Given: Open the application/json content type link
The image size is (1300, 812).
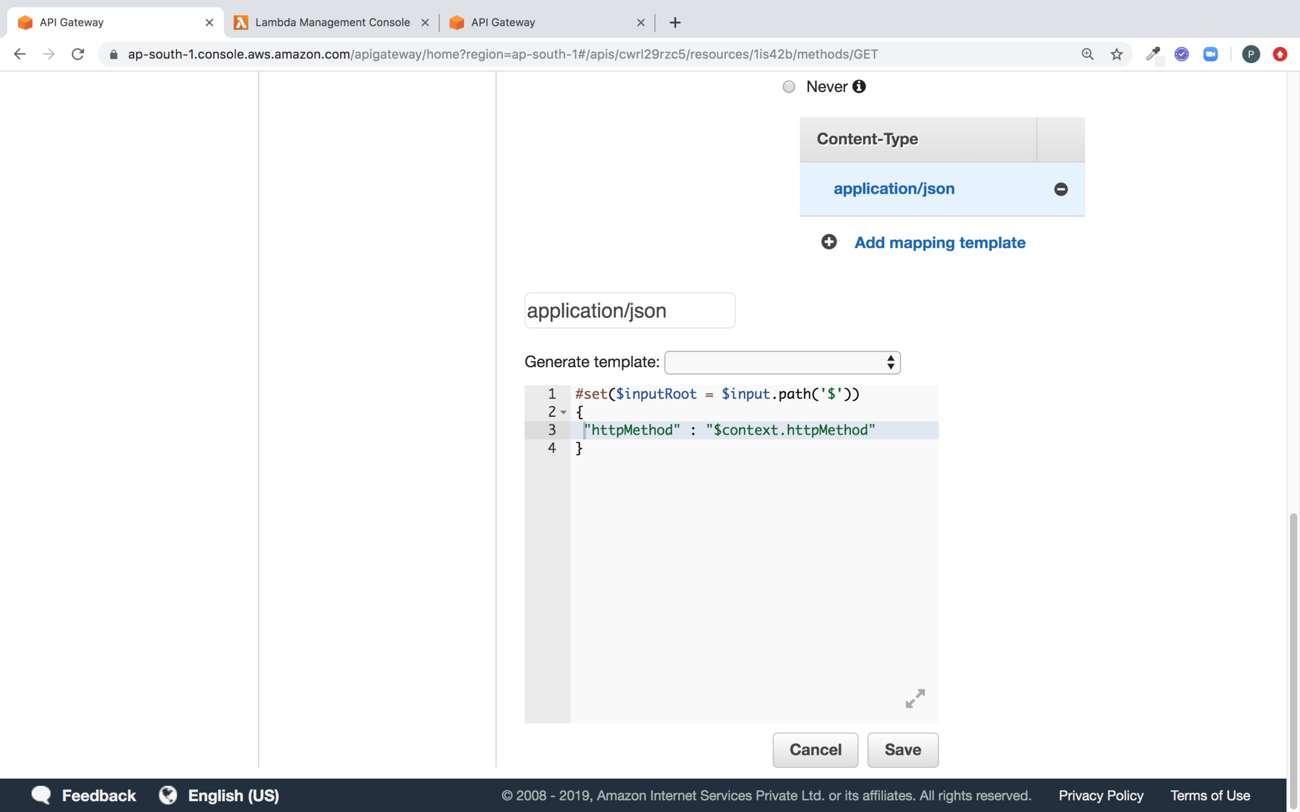Looking at the screenshot, I should [x=894, y=189].
